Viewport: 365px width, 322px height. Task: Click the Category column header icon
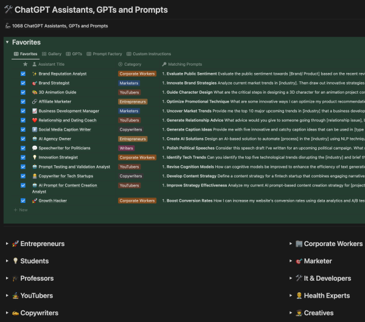click(x=120, y=64)
